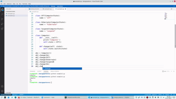The image size is (176, 99).
Task: Open the launch profile dropdown beside plus
Action: point(169,71)
